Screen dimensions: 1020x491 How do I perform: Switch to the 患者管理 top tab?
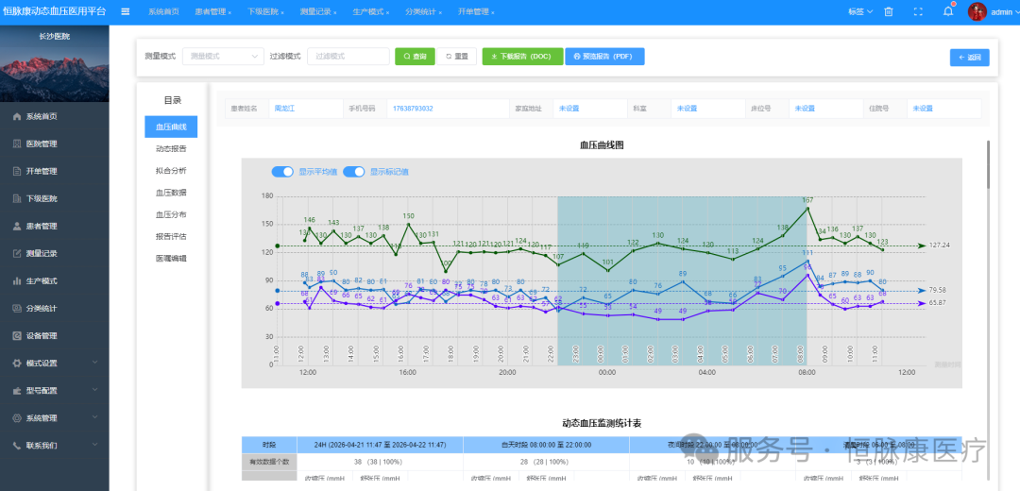[212, 12]
